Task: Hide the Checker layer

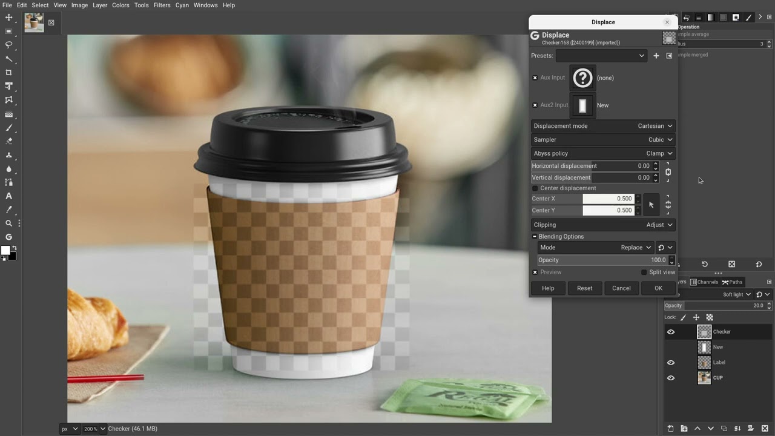Action: [x=670, y=332]
